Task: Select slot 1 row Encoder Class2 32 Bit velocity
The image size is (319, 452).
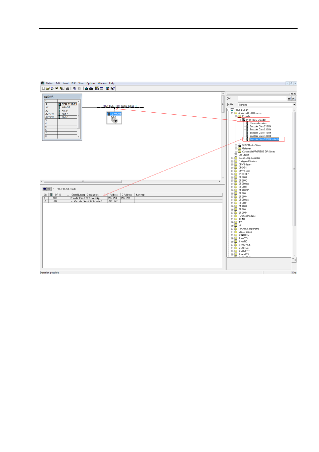Action: (133, 198)
